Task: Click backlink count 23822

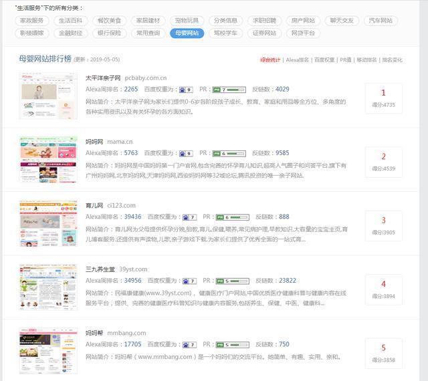Action: point(288,281)
